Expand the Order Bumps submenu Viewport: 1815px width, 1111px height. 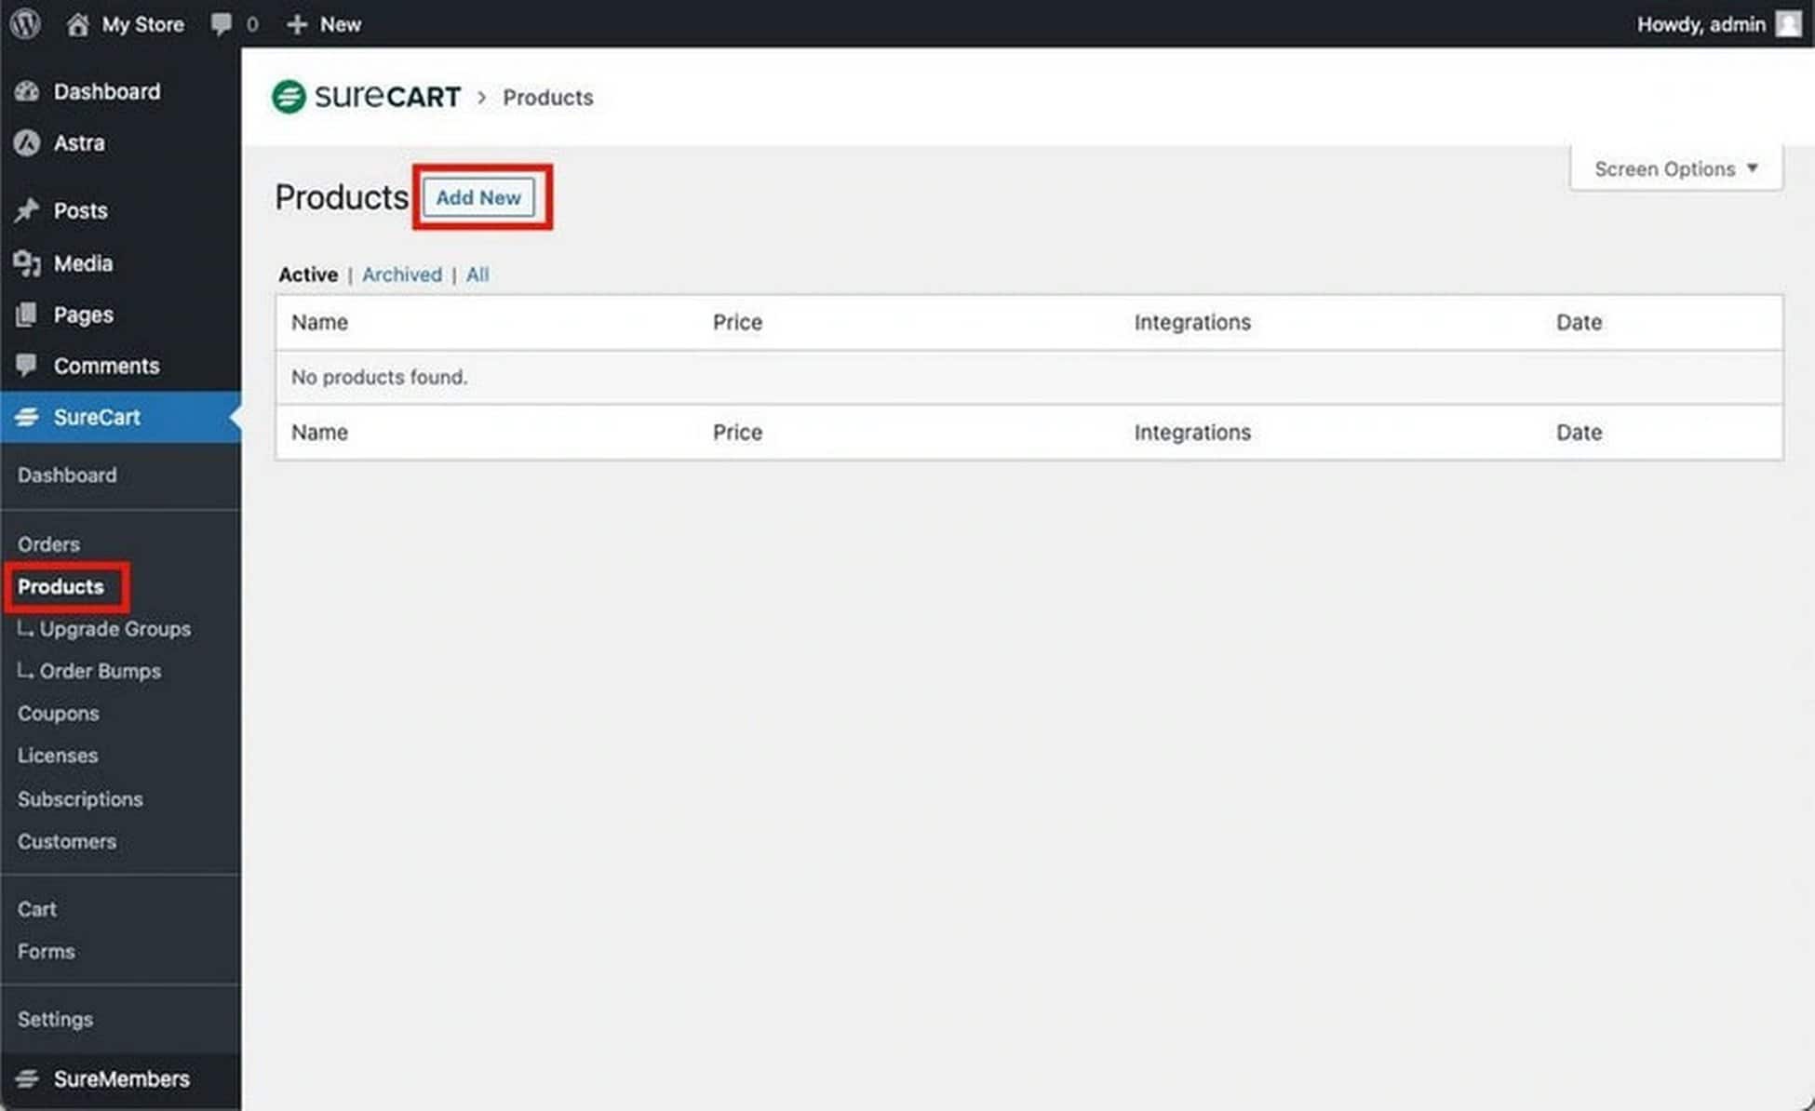100,670
